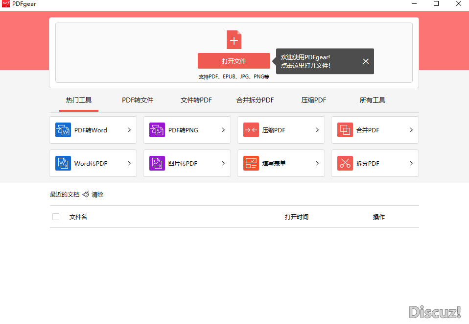This screenshot has width=469, height=324.
Task: Switch to the 文件转PDF tab
Action: coord(196,100)
